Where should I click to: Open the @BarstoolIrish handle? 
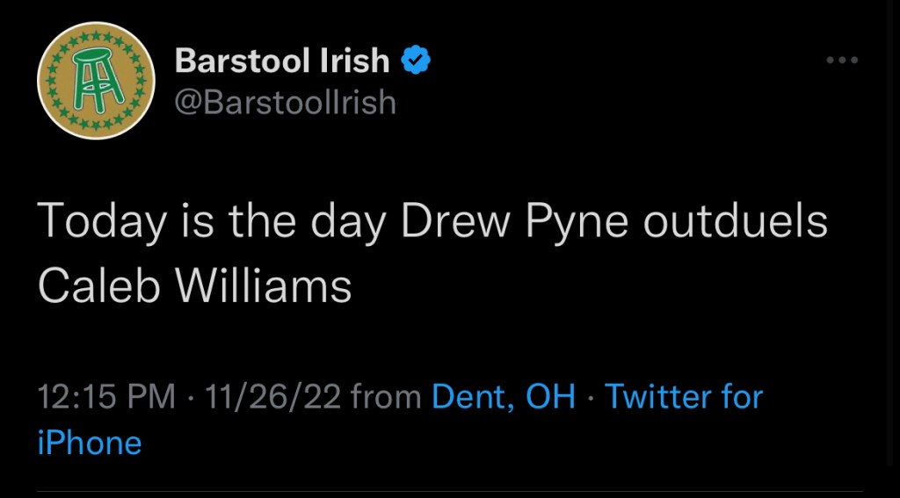[x=286, y=103]
